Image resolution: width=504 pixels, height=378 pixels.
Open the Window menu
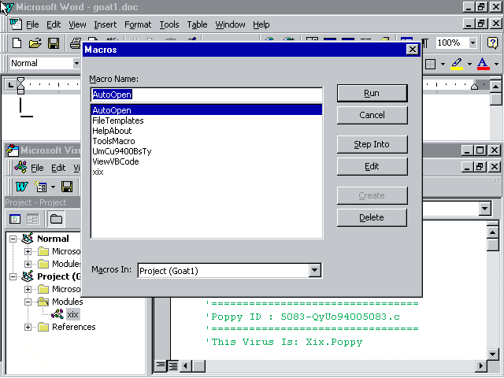point(230,24)
